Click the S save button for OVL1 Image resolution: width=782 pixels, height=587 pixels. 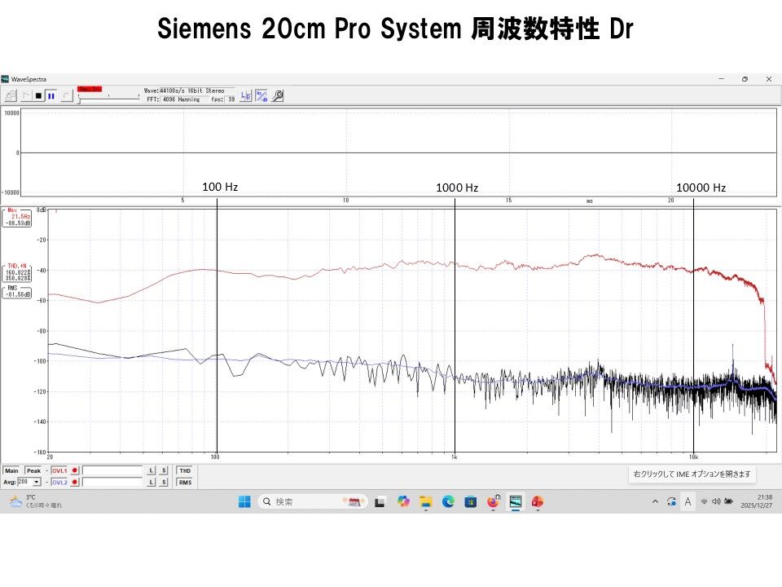pos(164,470)
